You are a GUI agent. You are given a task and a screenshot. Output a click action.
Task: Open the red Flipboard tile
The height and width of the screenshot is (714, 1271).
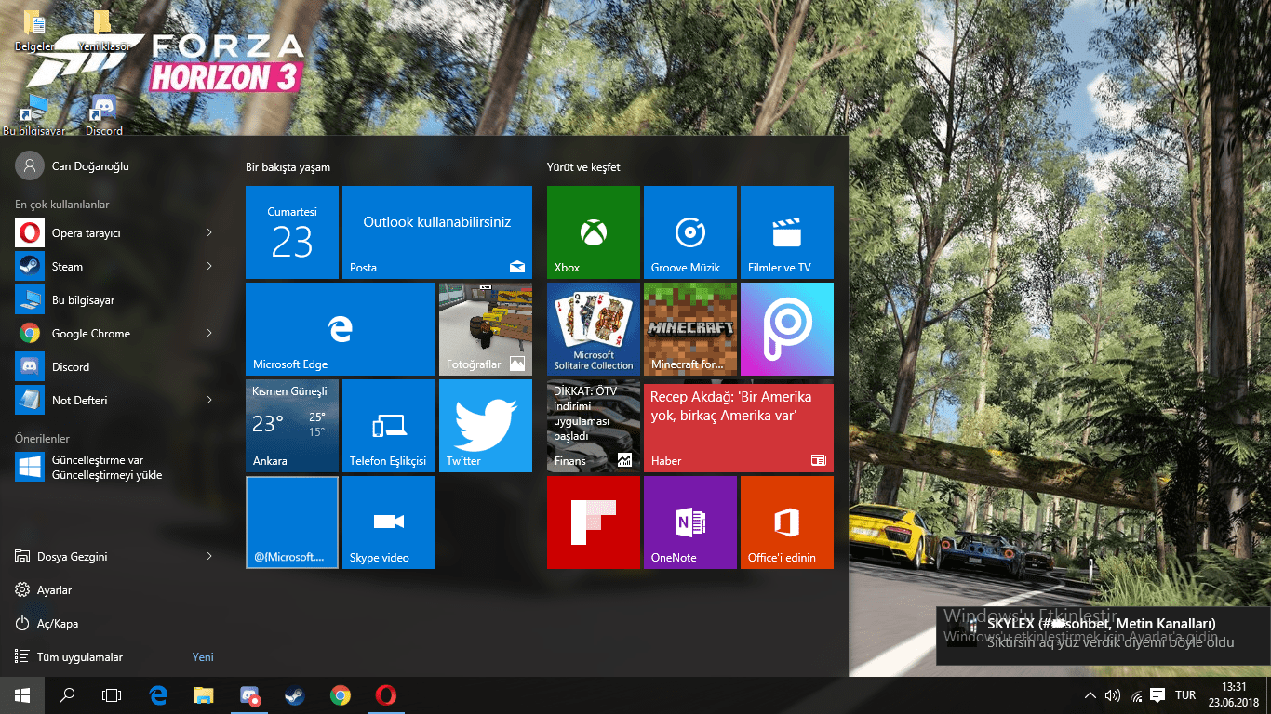(x=594, y=522)
